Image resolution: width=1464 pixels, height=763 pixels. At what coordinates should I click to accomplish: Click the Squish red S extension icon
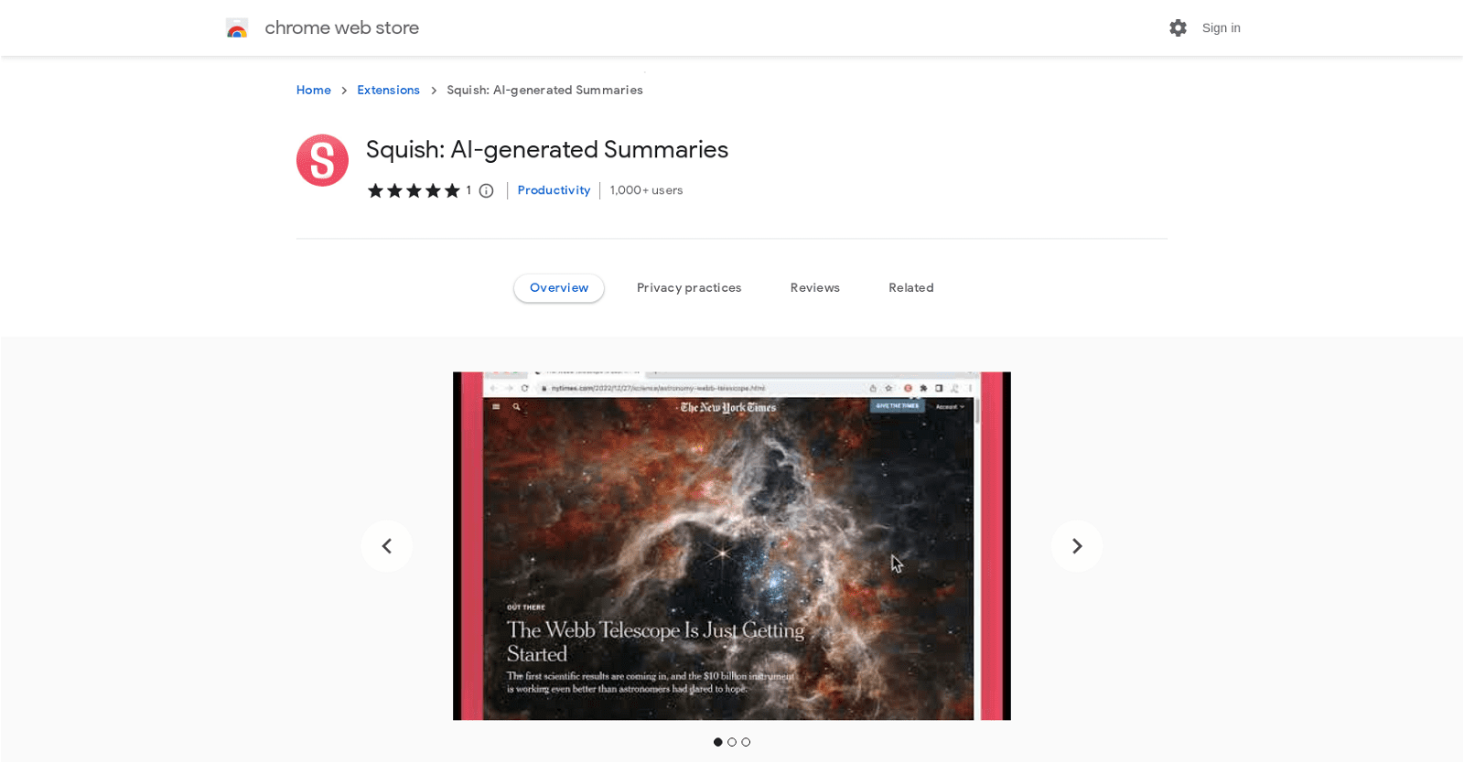click(322, 160)
